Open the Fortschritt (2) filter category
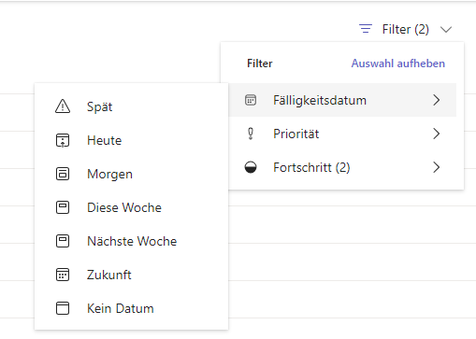 coord(342,167)
